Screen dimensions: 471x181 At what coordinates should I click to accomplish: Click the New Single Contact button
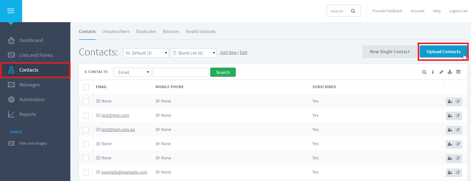390,52
